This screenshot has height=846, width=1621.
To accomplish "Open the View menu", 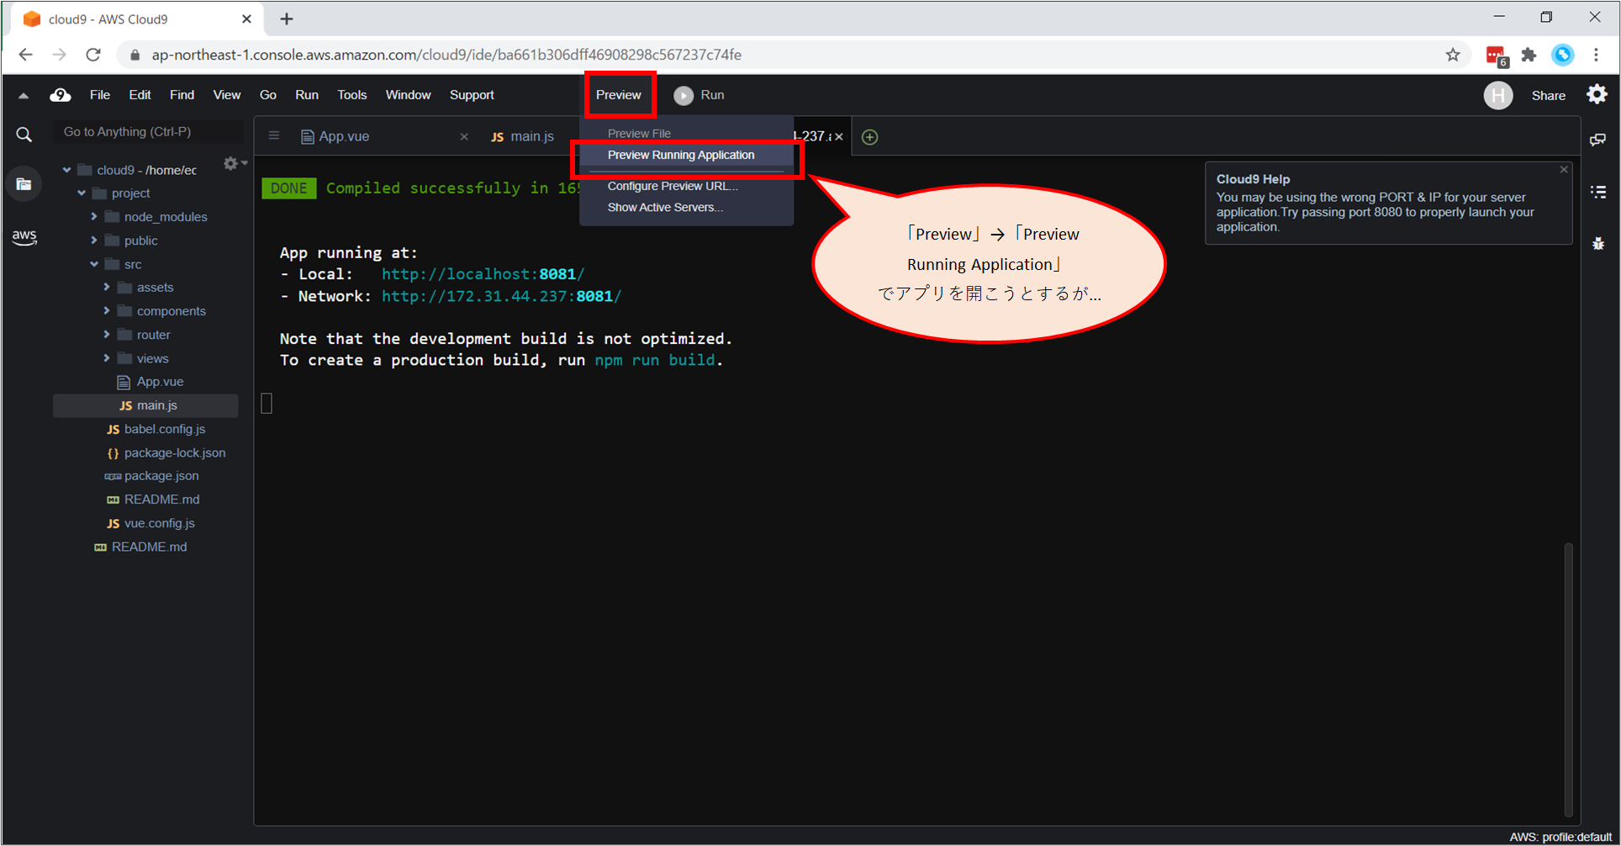I will tap(226, 95).
